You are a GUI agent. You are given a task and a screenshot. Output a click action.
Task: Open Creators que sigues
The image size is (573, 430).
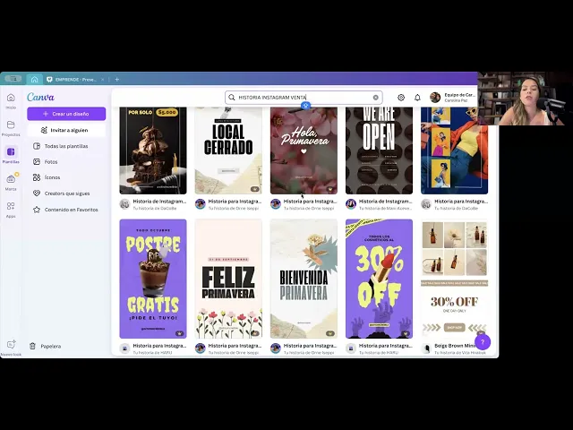pos(66,193)
